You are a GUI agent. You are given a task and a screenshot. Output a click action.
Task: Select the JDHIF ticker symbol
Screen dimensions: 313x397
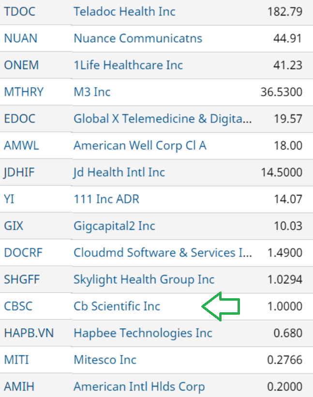(x=19, y=172)
